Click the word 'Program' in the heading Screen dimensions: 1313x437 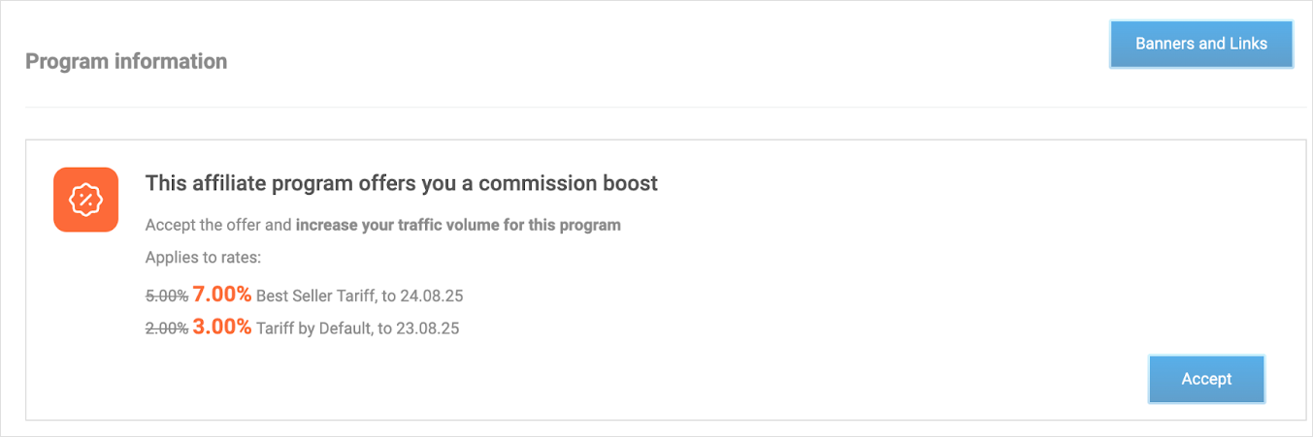click(x=66, y=61)
